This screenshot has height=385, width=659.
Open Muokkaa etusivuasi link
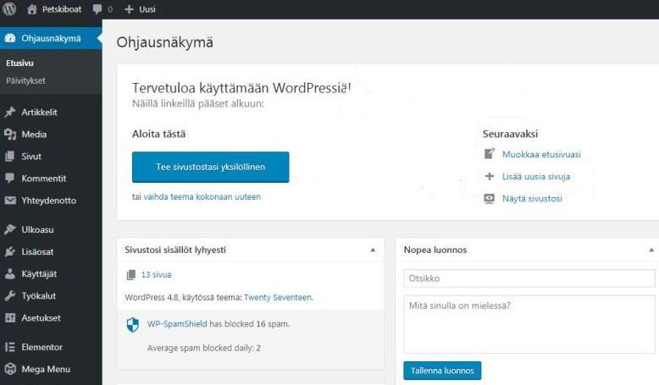[541, 154]
